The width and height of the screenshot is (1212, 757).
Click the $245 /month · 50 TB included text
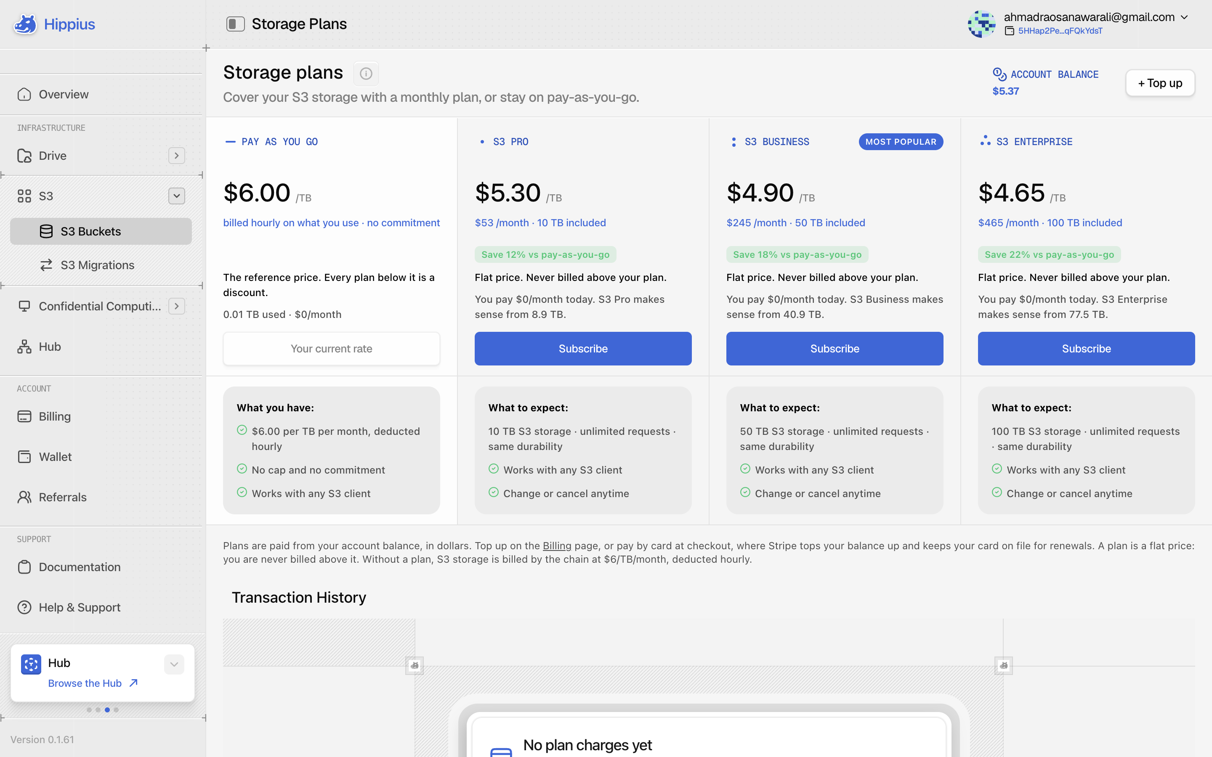point(796,223)
